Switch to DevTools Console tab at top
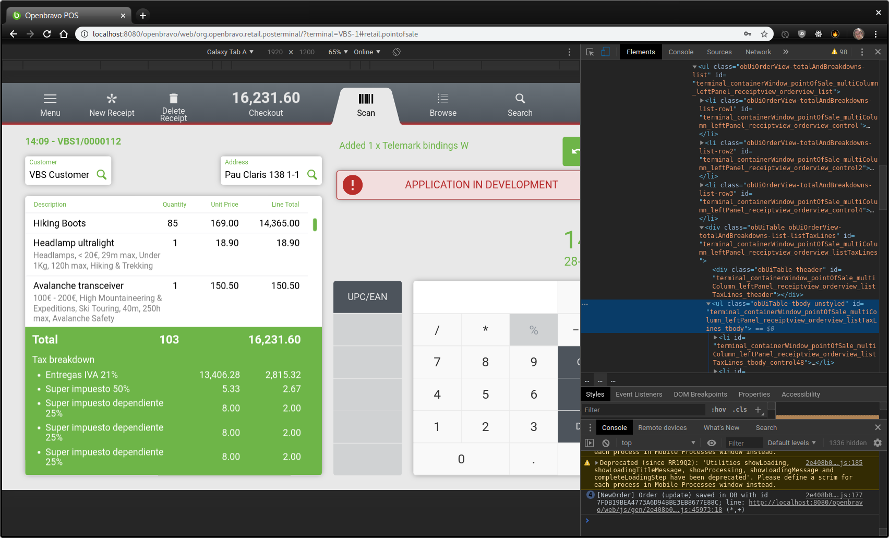Image resolution: width=889 pixels, height=538 pixels. 681,52
